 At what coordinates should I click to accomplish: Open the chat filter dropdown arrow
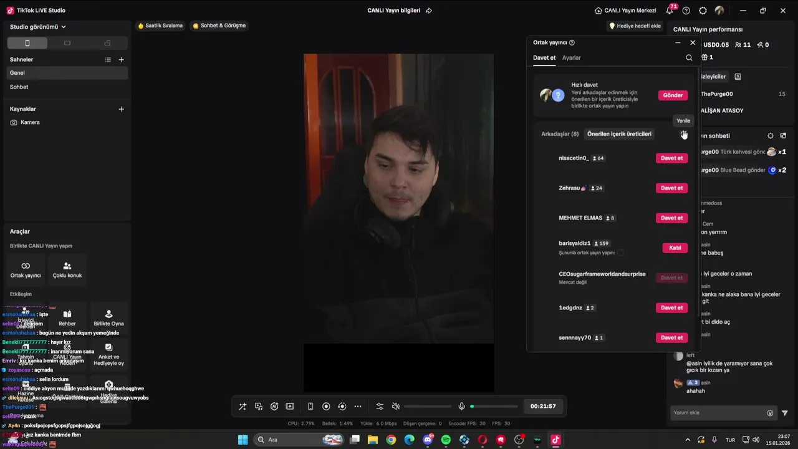click(785, 413)
